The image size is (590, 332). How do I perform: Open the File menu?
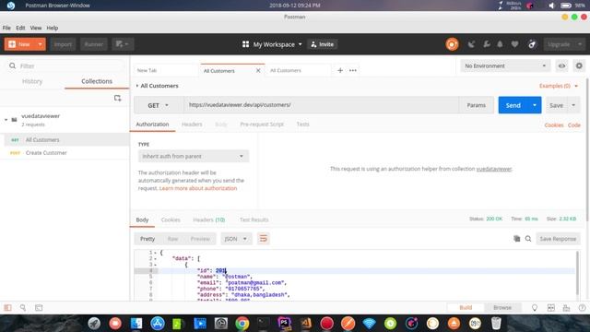6,28
